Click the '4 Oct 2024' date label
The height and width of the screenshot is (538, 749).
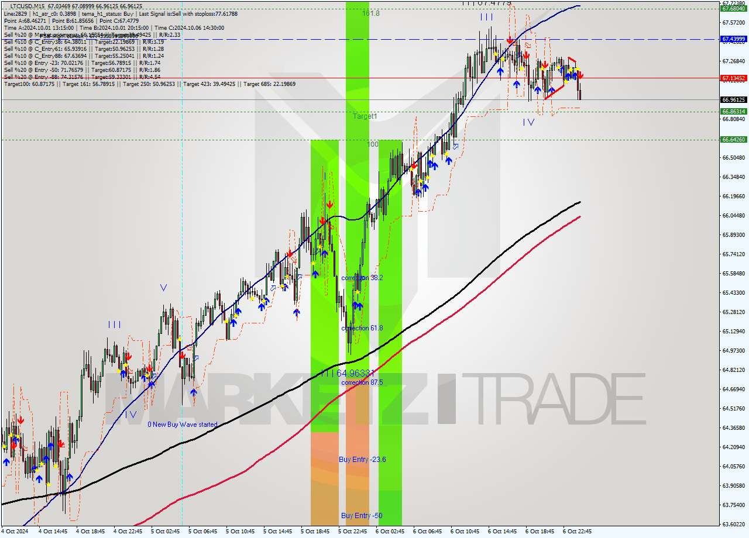click(x=16, y=532)
